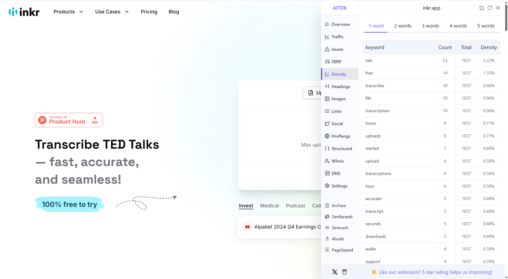
Task: Click the Count column header
Action: [x=445, y=47]
